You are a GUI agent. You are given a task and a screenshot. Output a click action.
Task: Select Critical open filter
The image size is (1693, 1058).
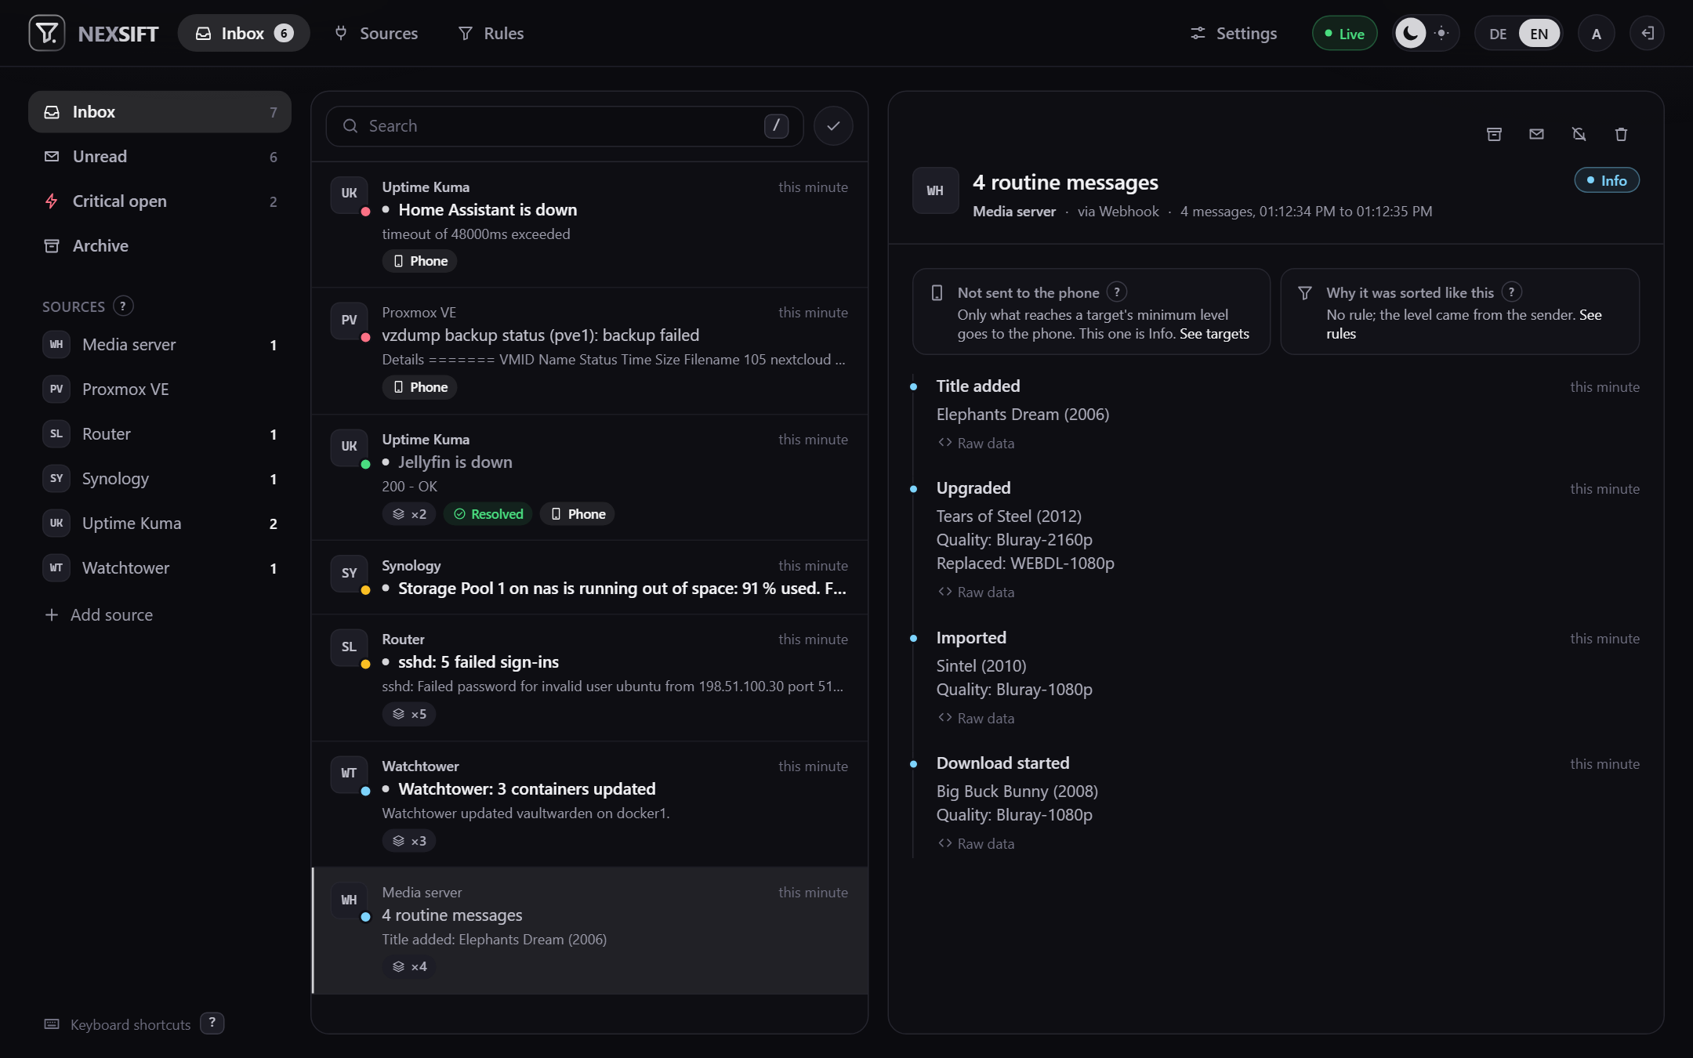(x=160, y=201)
